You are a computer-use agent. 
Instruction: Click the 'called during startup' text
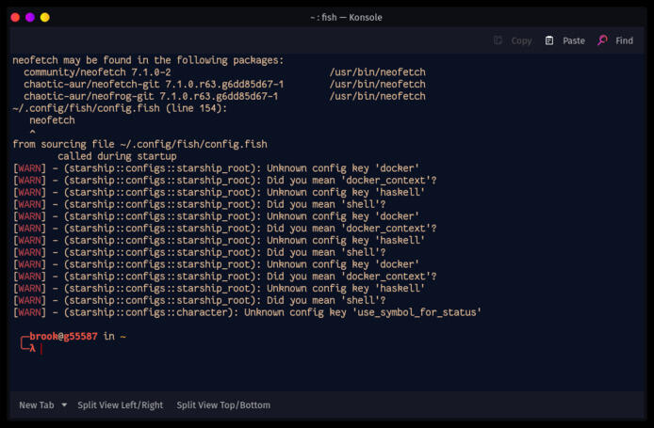[117, 156]
